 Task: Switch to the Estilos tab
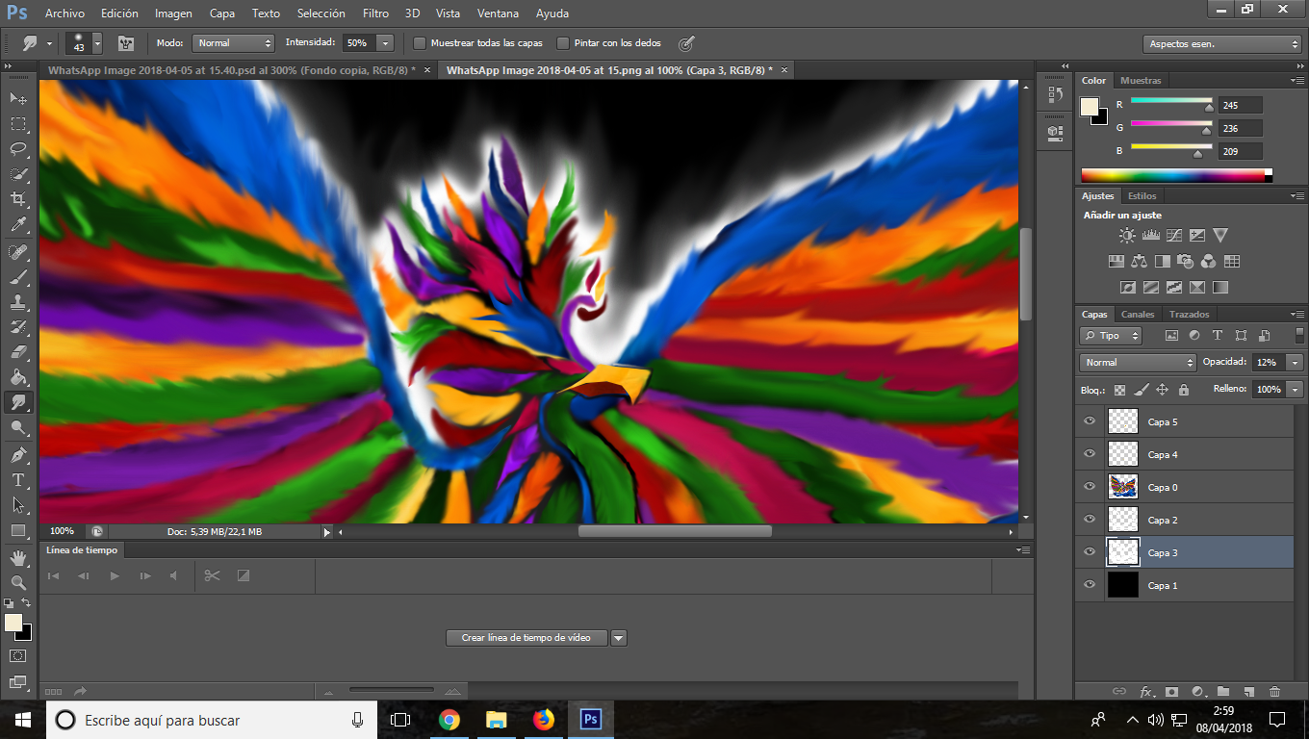click(1142, 196)
